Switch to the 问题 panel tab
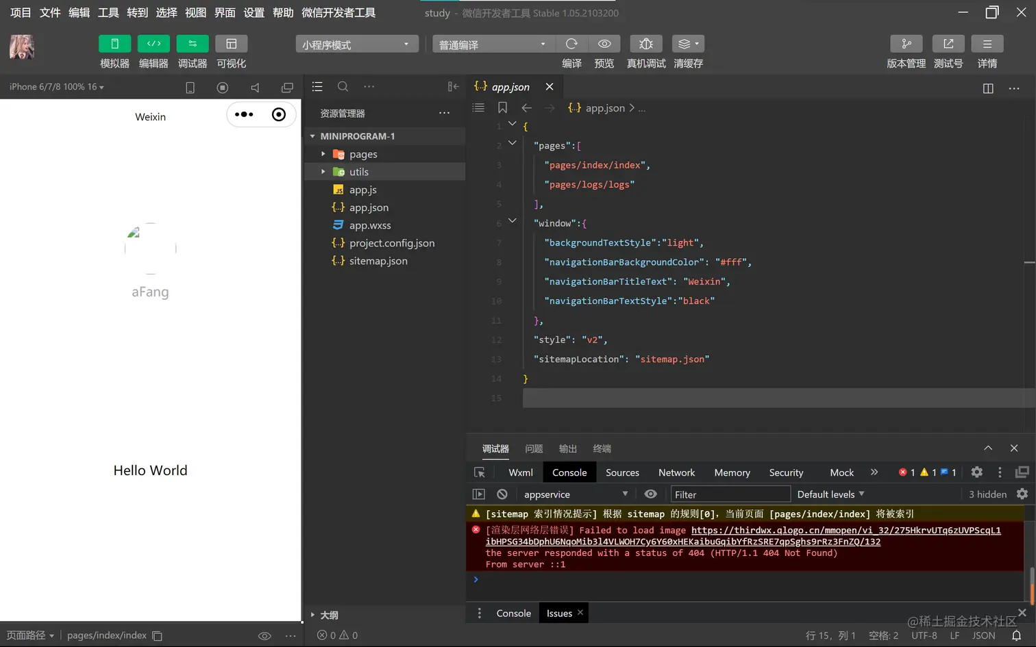Viewport: 1036px width, 647px height. click(534, 449)
